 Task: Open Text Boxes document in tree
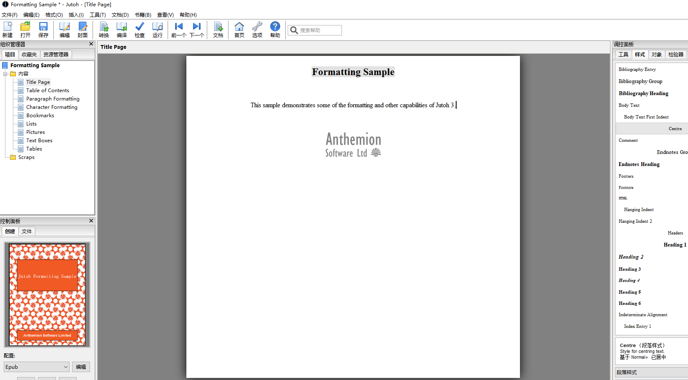39,141
